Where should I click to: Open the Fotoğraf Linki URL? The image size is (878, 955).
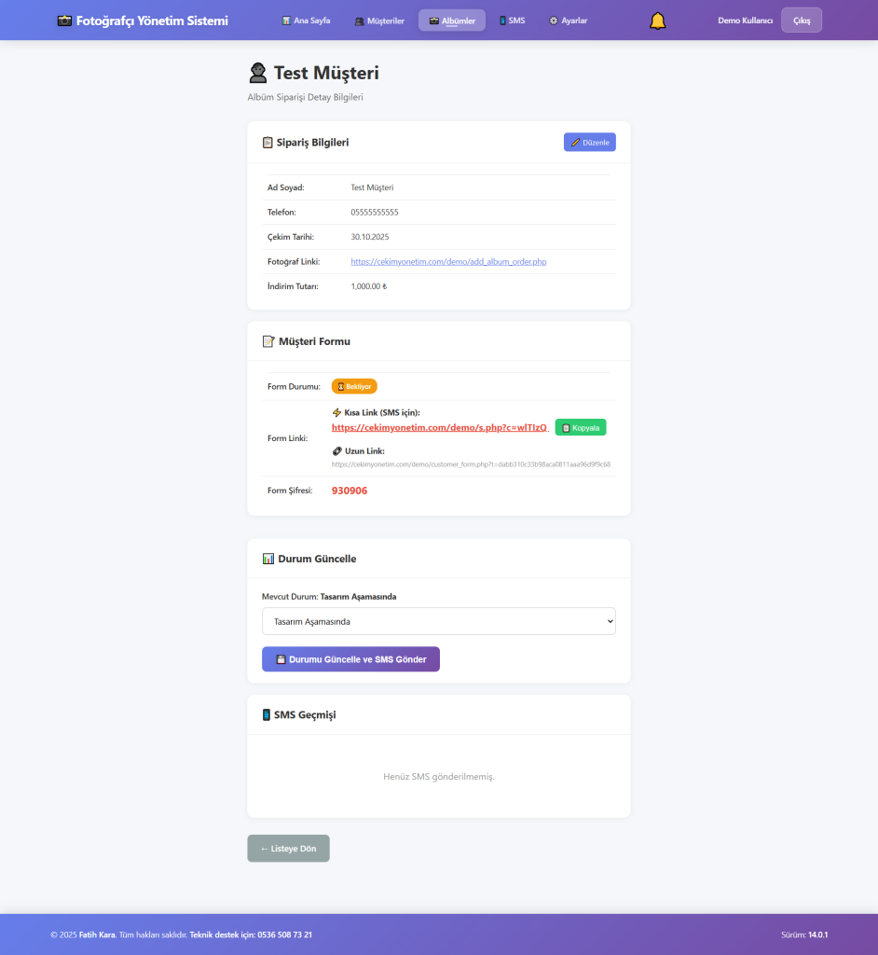point(448,262)
